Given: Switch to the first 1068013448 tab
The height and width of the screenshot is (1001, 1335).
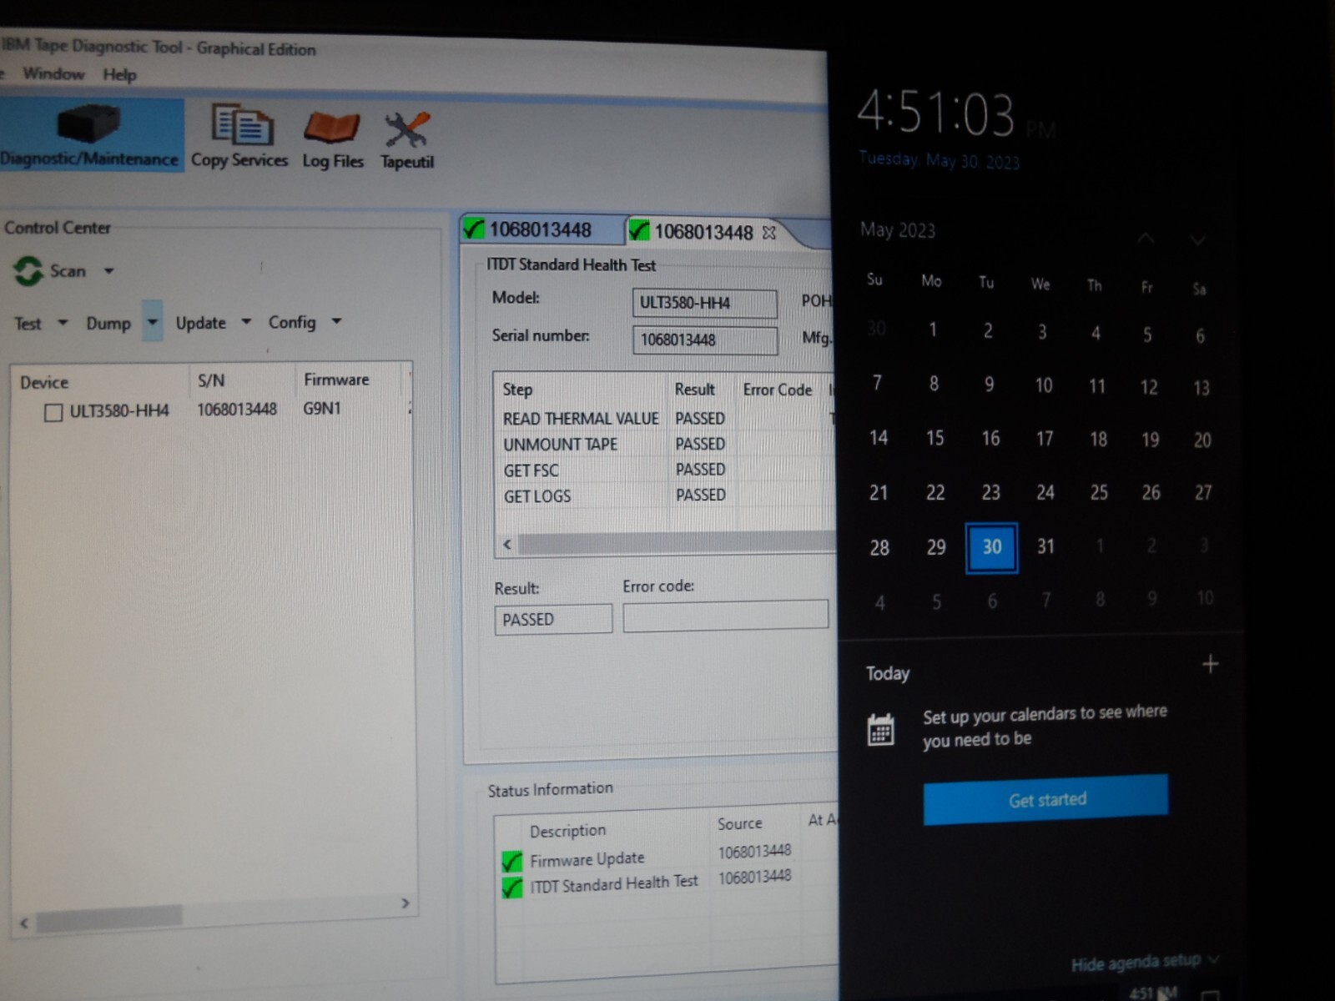Looking at the screenshot, I should click(x=542, y=229).
